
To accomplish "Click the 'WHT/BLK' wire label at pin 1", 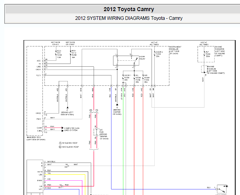I will tap(51, 162).
